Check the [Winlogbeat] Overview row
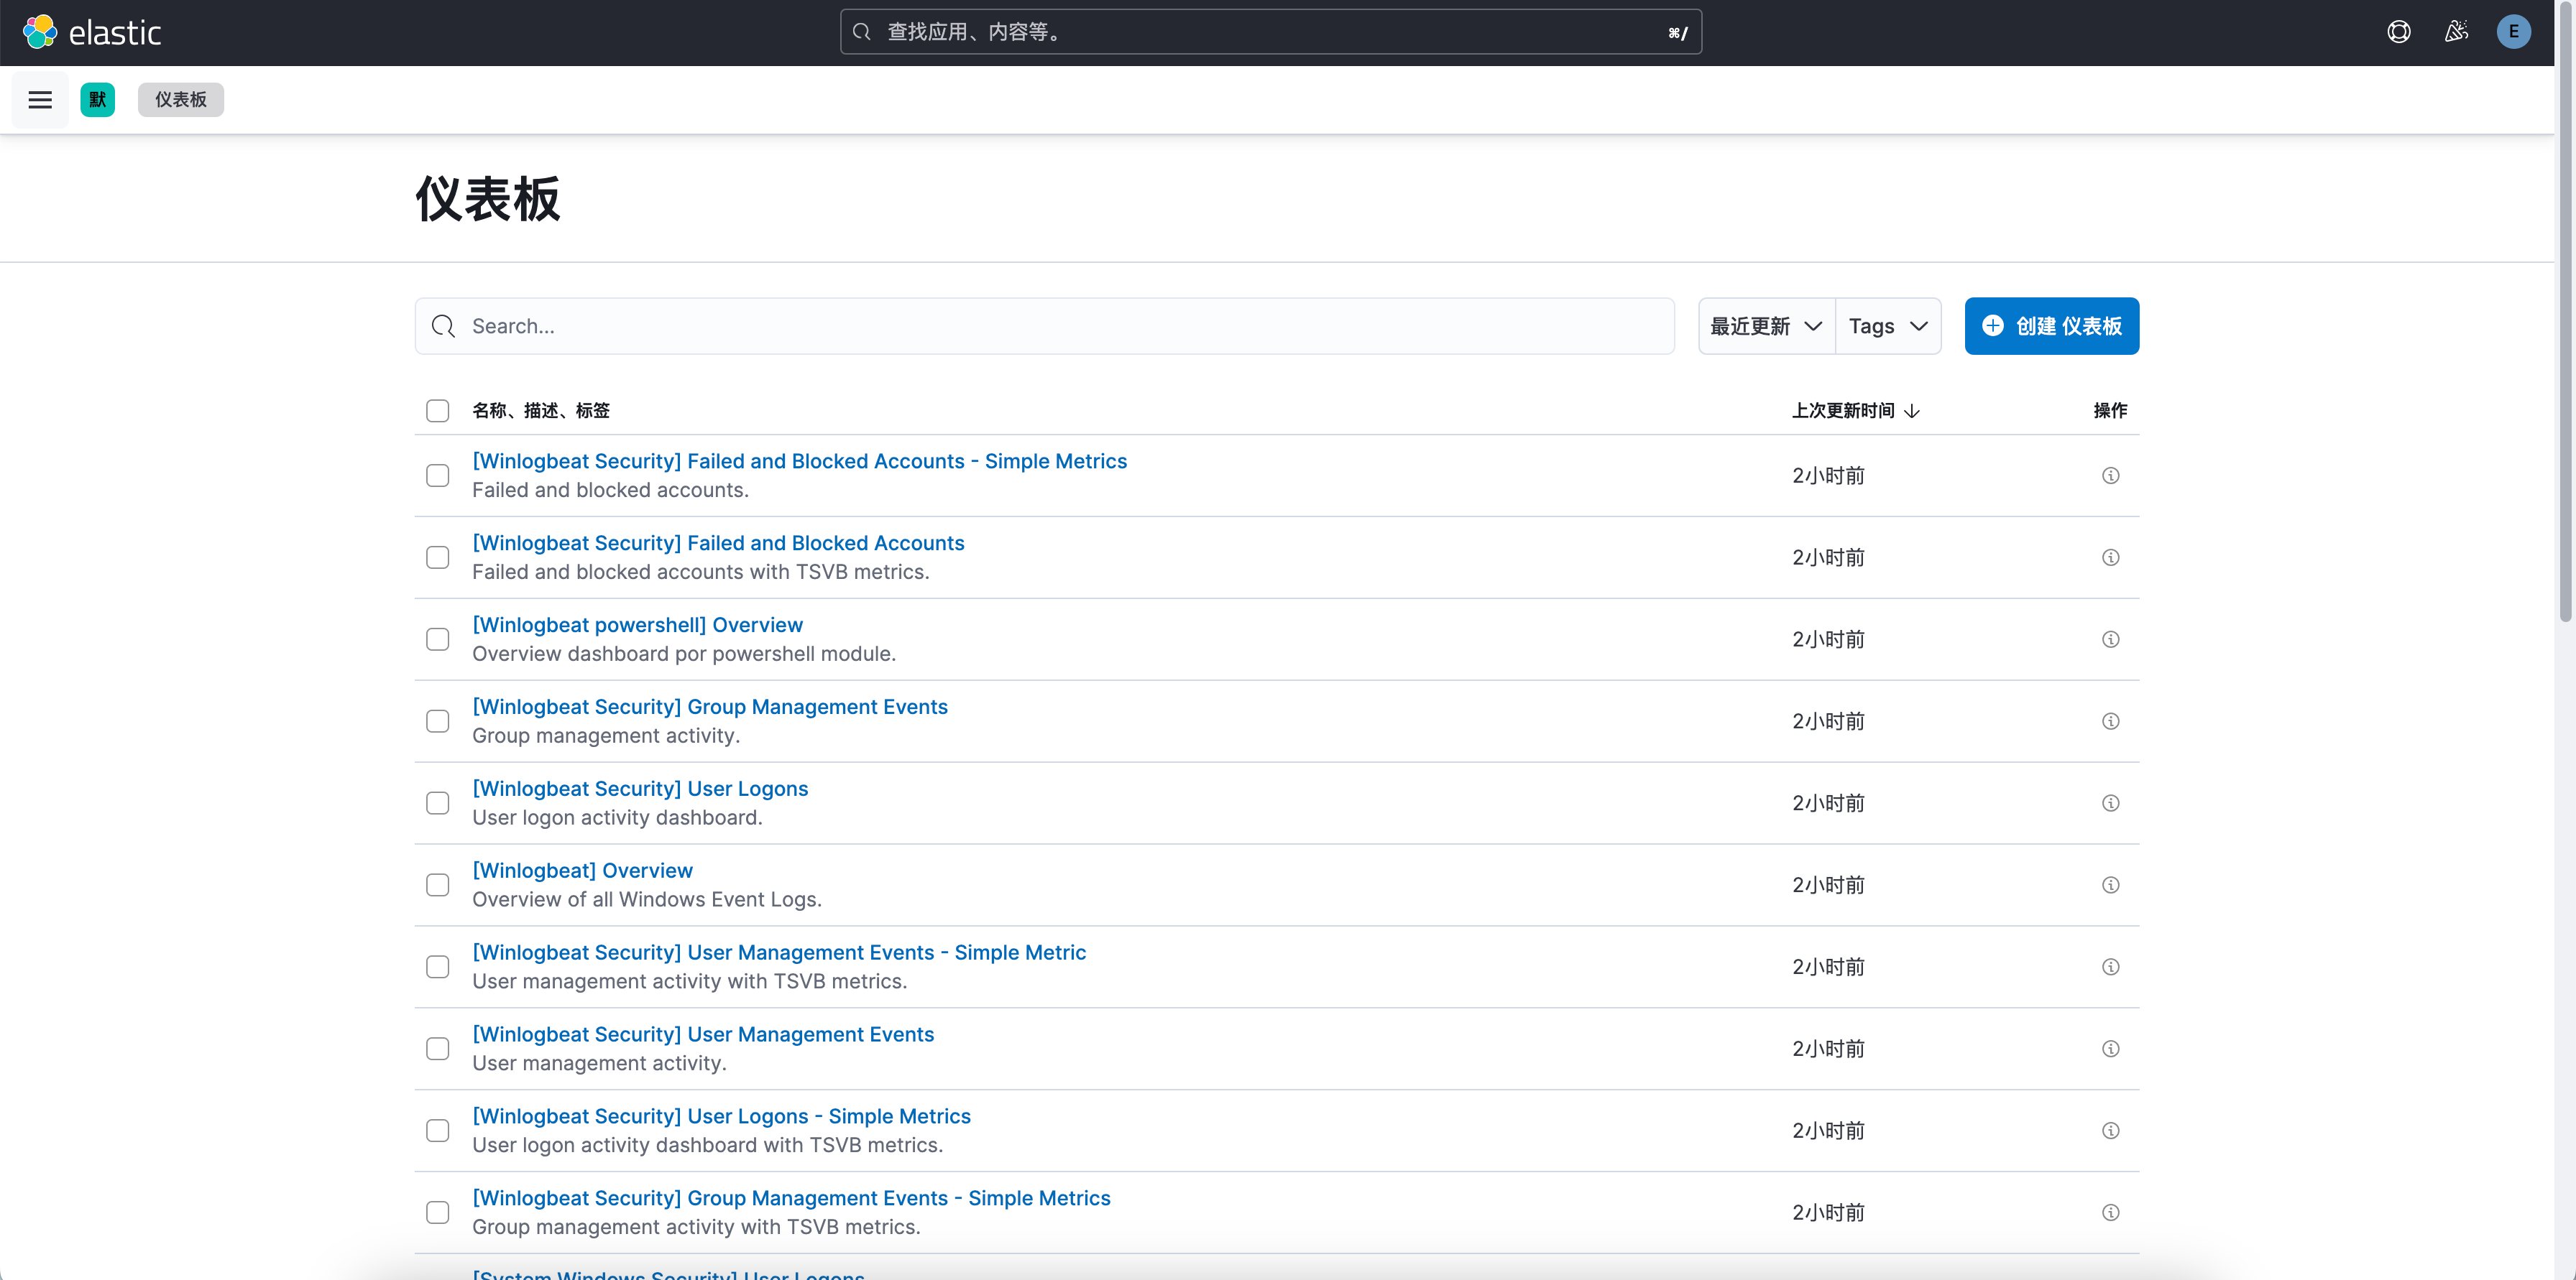Screen dimensions: 2576x1280 (437, 886)
